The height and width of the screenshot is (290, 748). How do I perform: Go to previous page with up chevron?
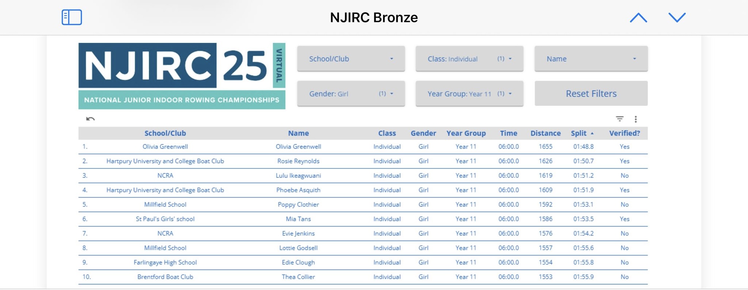638,17
